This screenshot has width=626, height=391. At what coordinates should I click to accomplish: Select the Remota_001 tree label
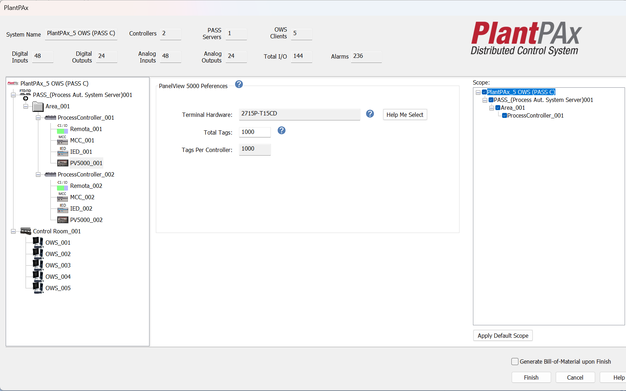[x=86, y=129]
